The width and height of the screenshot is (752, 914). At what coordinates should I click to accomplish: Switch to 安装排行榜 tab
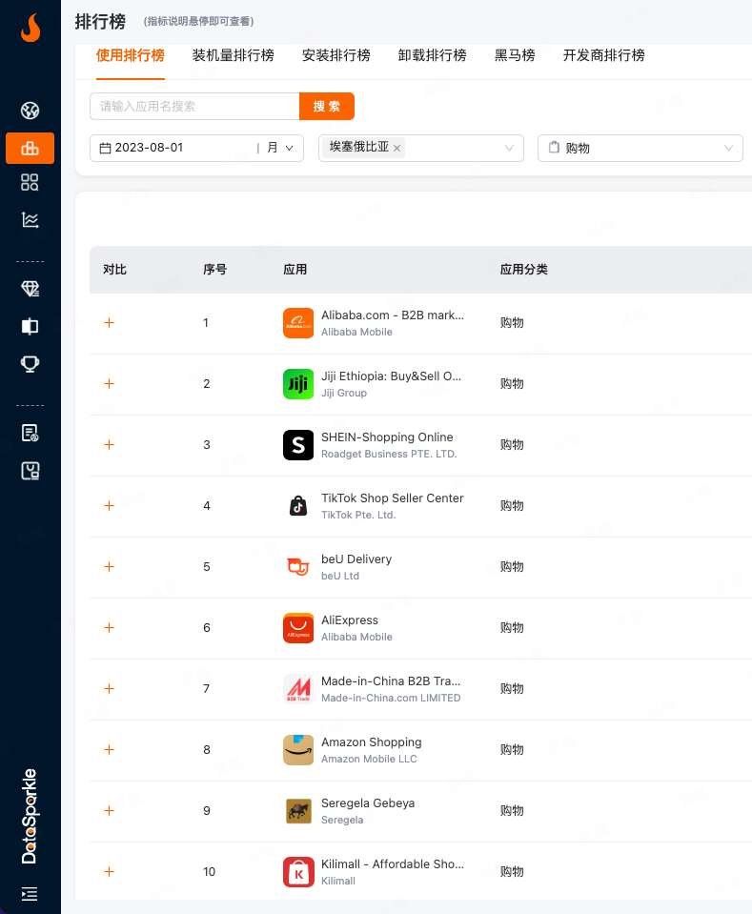pyautogui.click(x=336, y=55)
